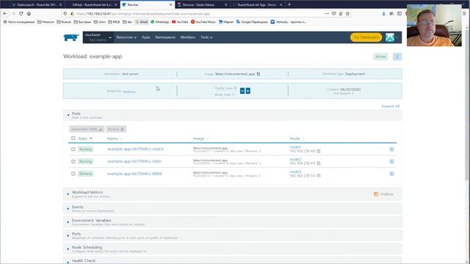This screenshot has width=470, height=264.
Task: Open the workload endpoint link
Action: [x=129, y=92]
